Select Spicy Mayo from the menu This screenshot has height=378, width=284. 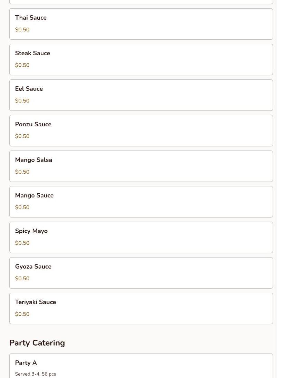click(141, 237)
